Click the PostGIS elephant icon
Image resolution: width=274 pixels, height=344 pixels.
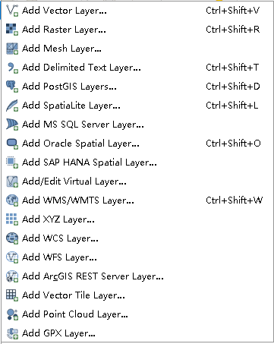[x=12, y=87]
